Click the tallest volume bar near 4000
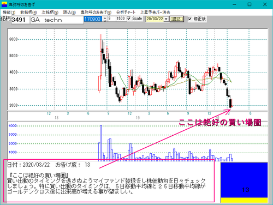This screenshot has height=205, width=273. click(101, 143)
